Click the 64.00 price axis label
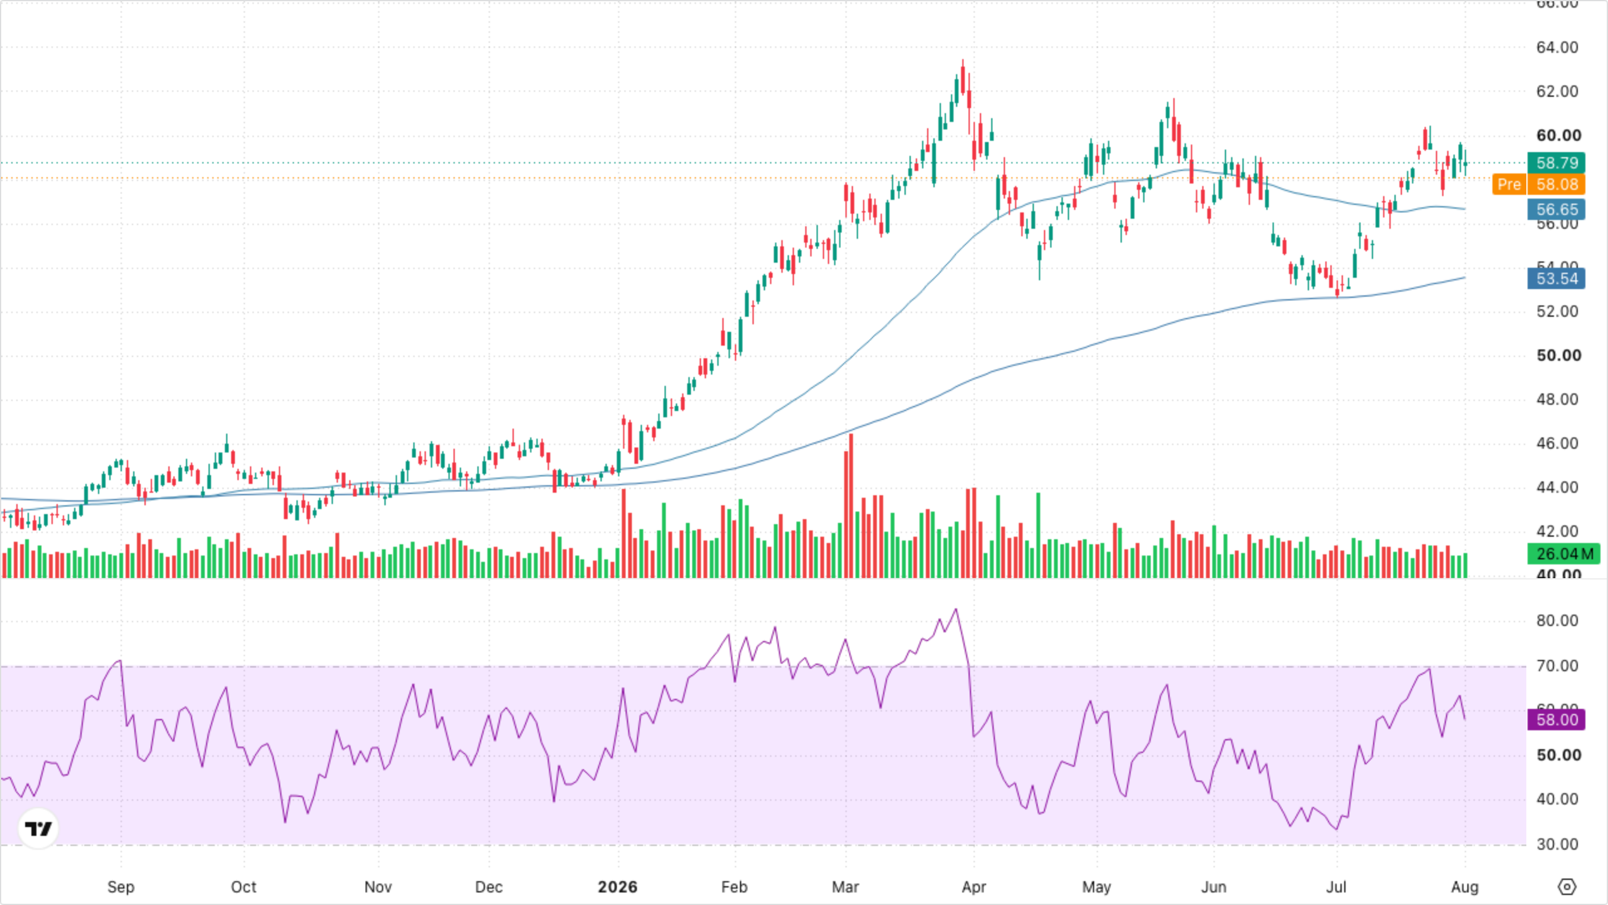The height and width of the screenshot is (905, 1608). (x=1557, y=48)
